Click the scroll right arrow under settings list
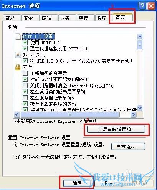This screenshot has width=157, height=190. pyautogui.click(x=134, y=114)
